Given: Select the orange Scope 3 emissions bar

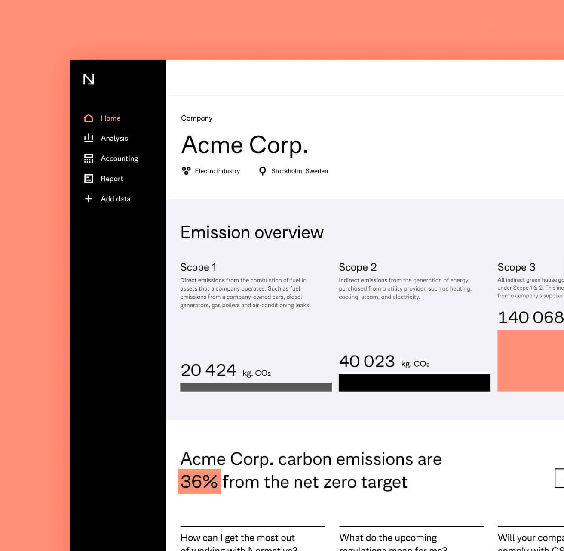Looking at the screenshot, I should (530, 361).
